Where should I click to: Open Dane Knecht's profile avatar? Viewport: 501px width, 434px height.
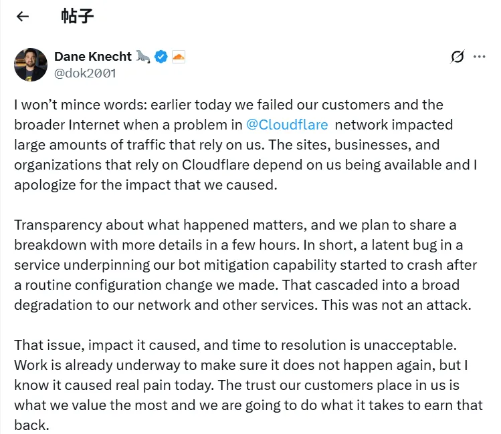(30, 65)
